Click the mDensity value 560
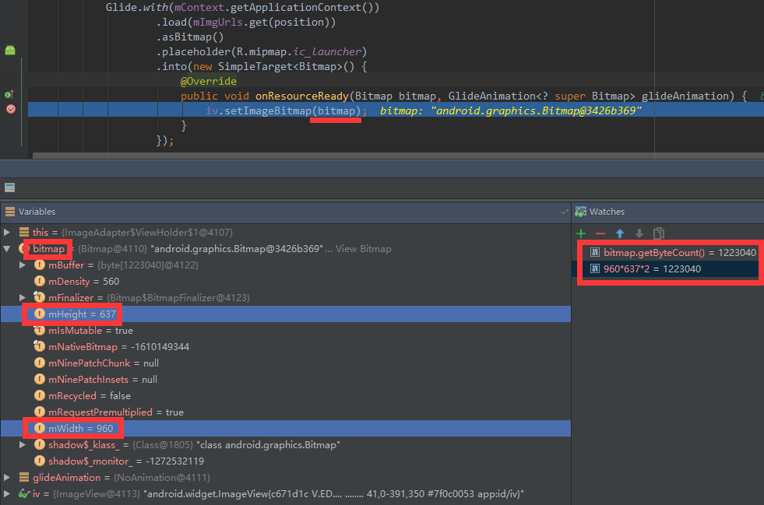 (x=111, y=282)
